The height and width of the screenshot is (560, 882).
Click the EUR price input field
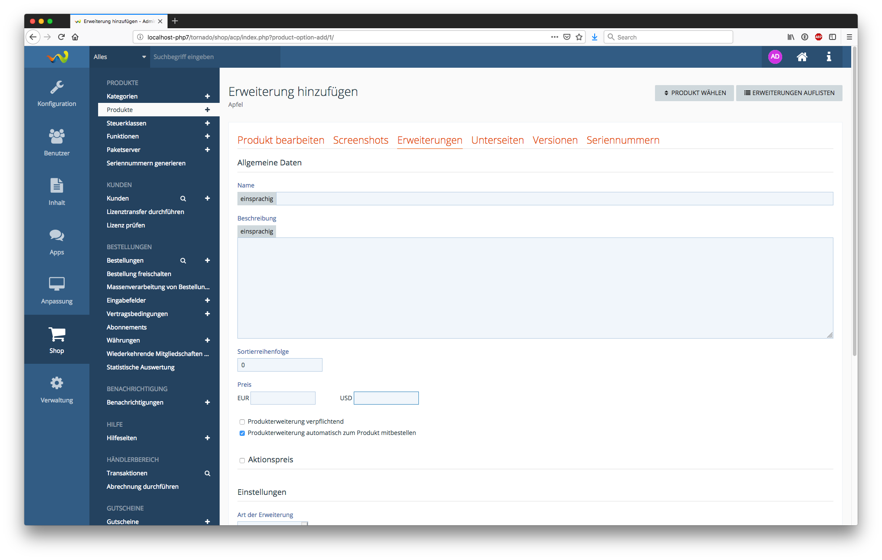pos(283,398)
